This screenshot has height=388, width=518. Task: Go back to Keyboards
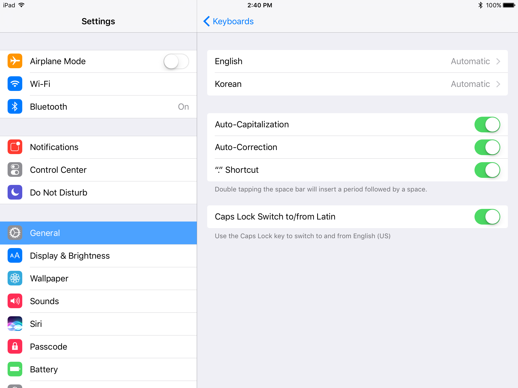tap(228, 21)
